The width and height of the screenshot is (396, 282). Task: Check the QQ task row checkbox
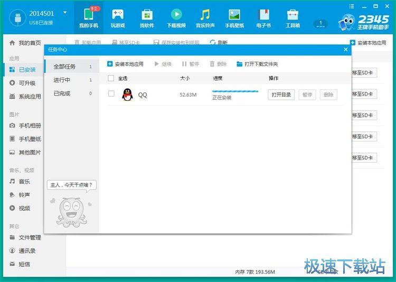[111, 93]
